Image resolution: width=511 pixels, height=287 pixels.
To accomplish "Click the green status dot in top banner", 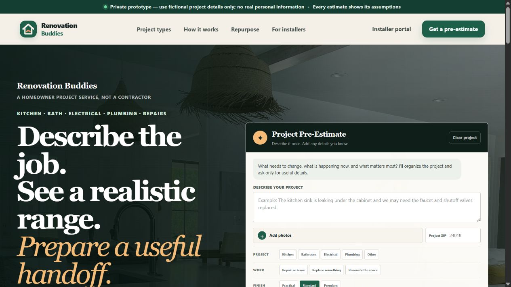I will coord(105,7).
